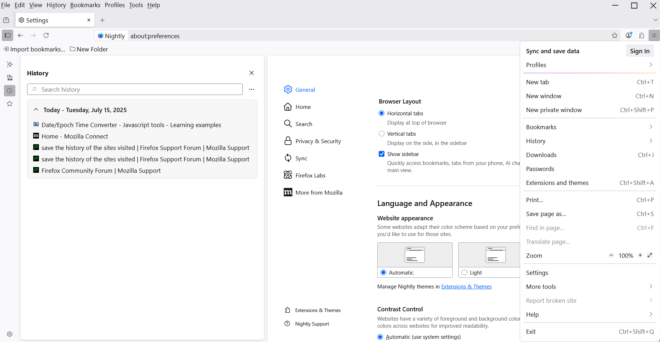Open the Home settings category
660x342 pixels.
point(297,107)
